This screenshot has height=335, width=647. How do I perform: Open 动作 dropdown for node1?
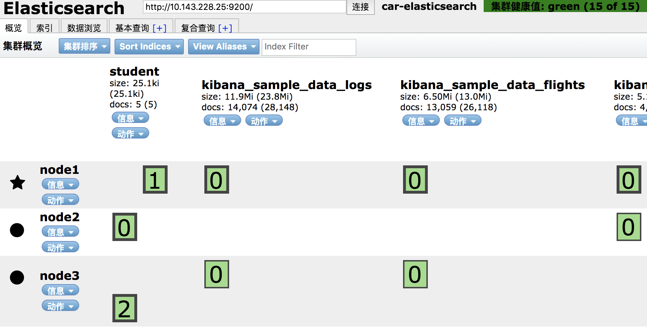click(x=60, y=200)
